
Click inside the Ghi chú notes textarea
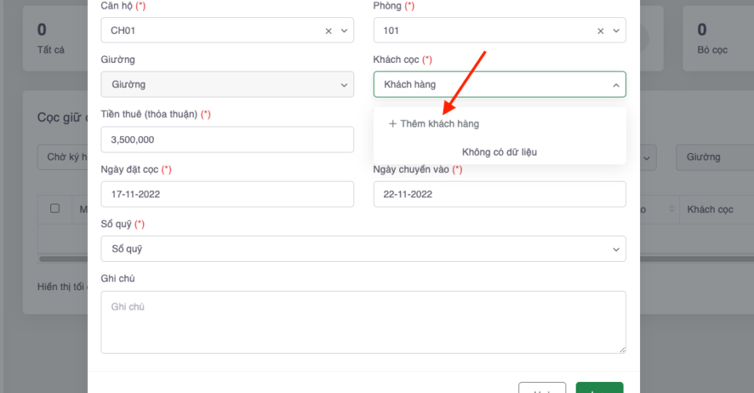pyautogui.click(x=363, y=321)
